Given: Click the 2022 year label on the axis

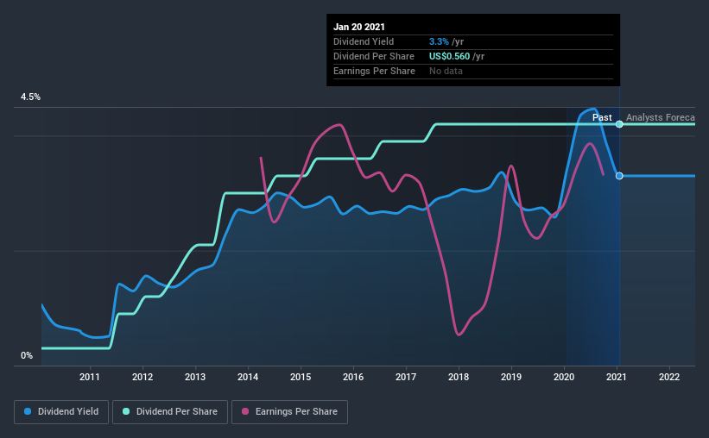Looking at the screenshot, I should [669, 377].
